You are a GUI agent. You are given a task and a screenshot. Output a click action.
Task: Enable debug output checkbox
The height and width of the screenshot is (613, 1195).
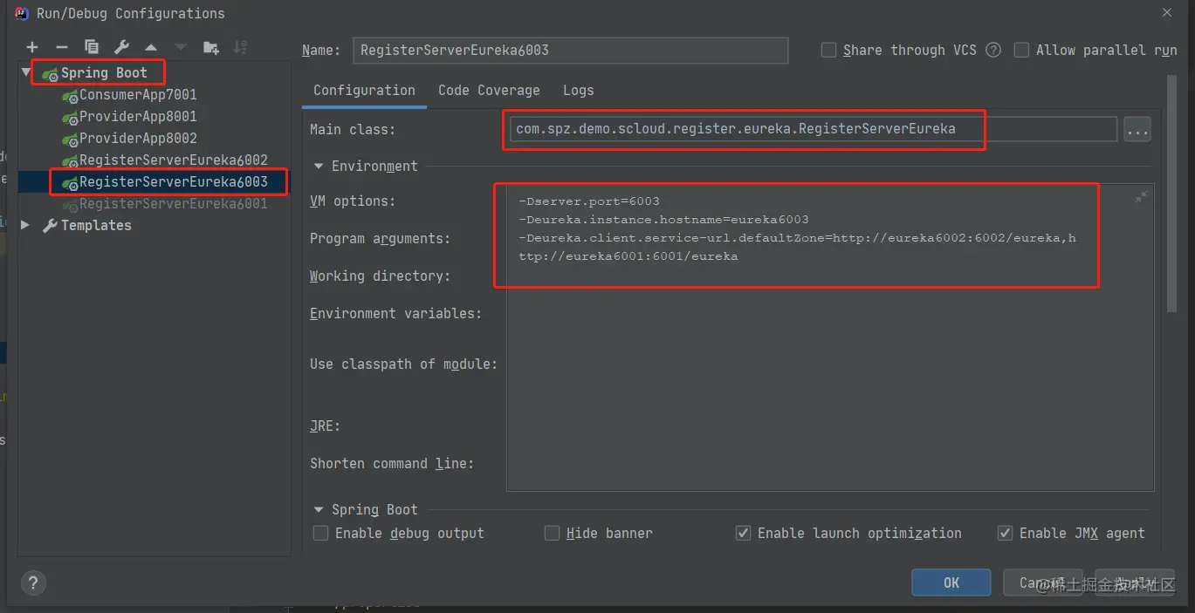(x=321, y=533)
